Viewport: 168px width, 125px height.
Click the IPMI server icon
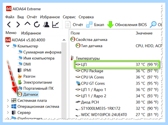tap(19, 70)
